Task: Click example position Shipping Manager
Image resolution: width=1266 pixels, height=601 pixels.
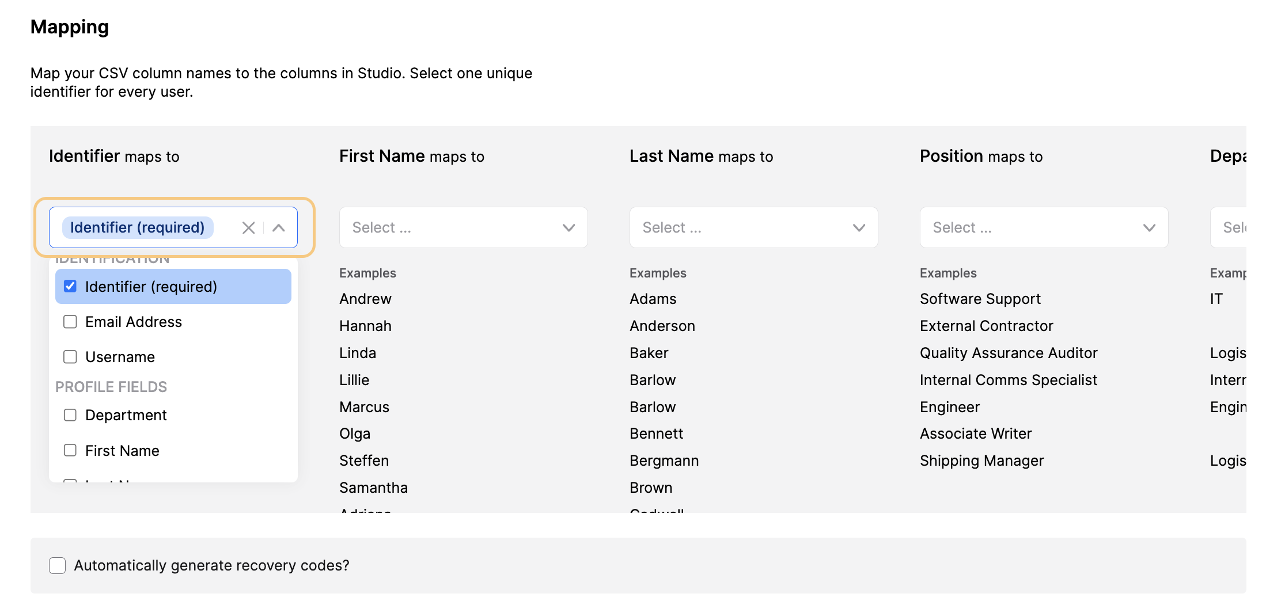Action: coord(982,461)
